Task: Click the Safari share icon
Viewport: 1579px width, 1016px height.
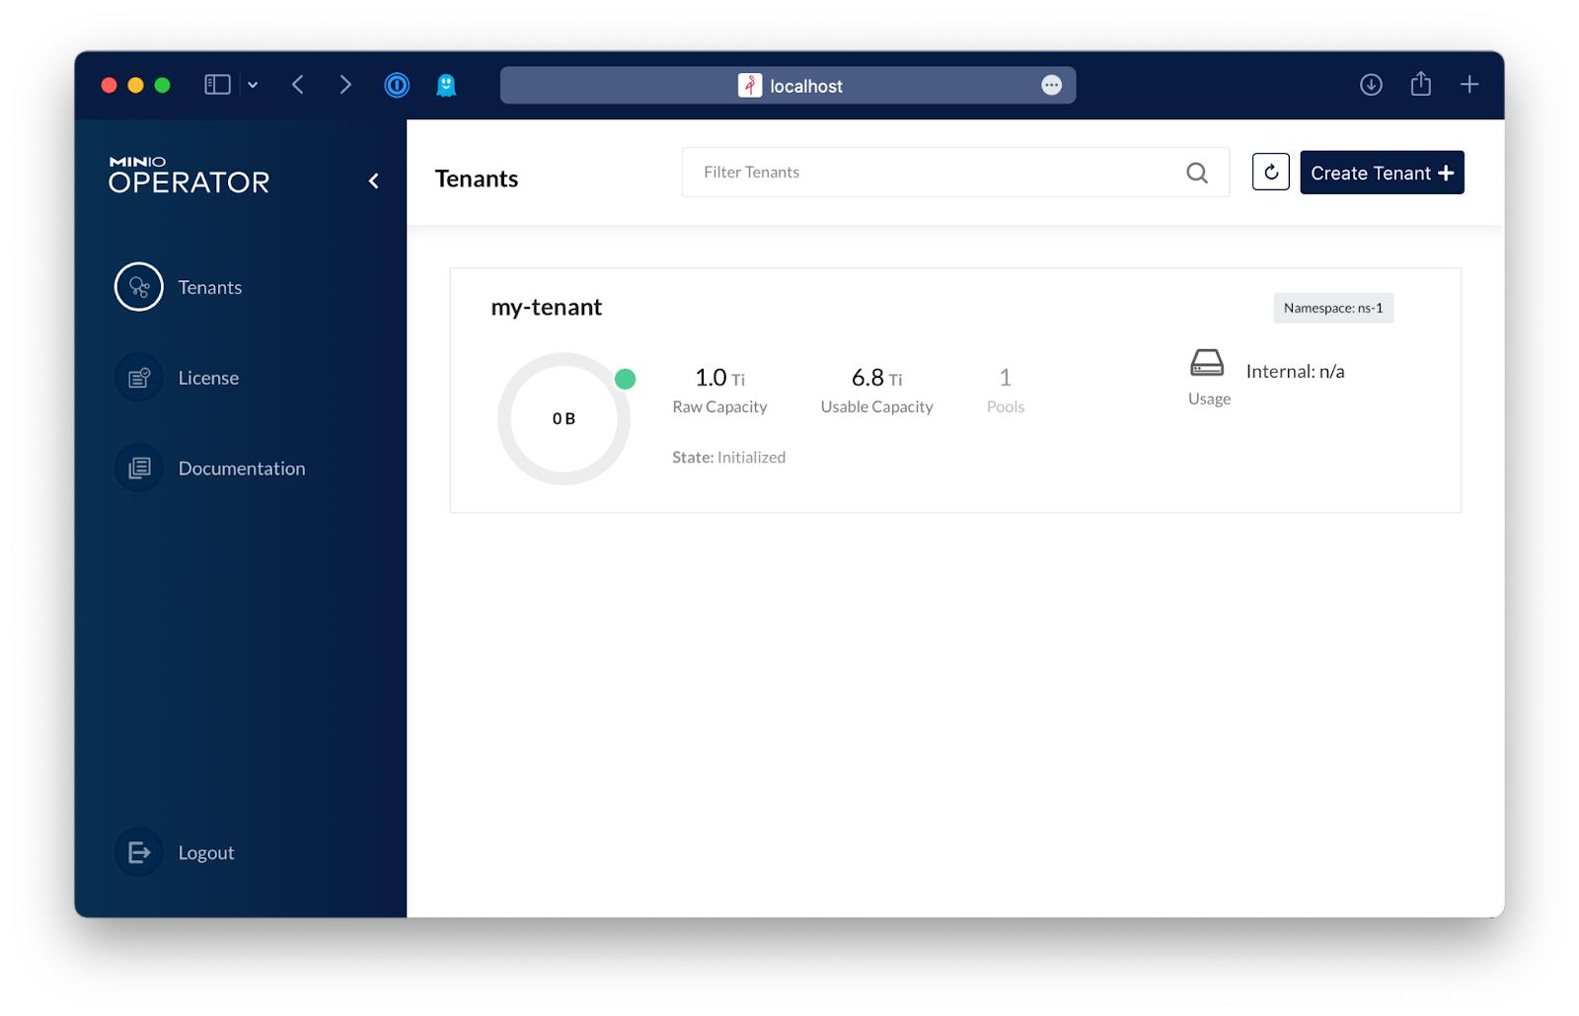Action: pos(1420,85)
